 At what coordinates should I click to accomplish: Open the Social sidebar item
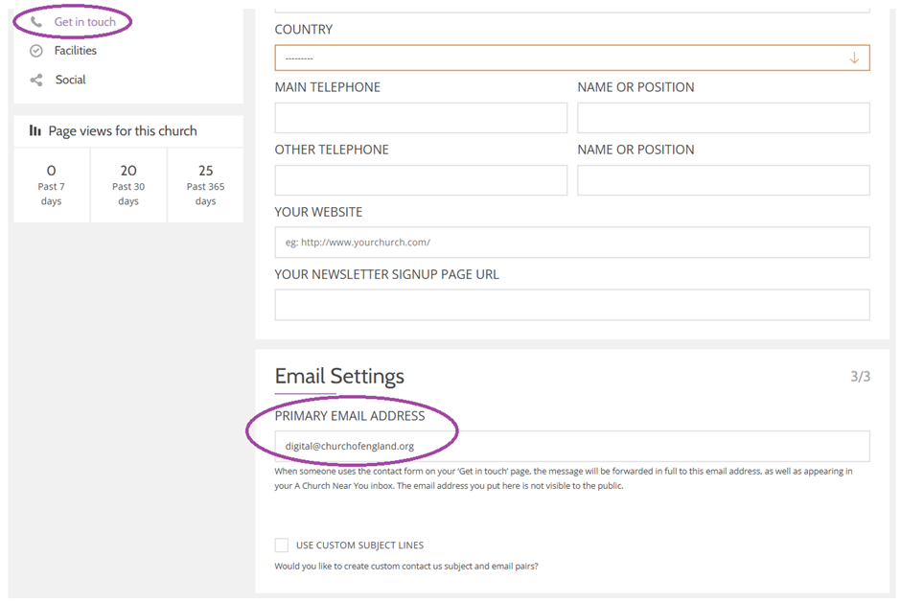pos(70,80)
